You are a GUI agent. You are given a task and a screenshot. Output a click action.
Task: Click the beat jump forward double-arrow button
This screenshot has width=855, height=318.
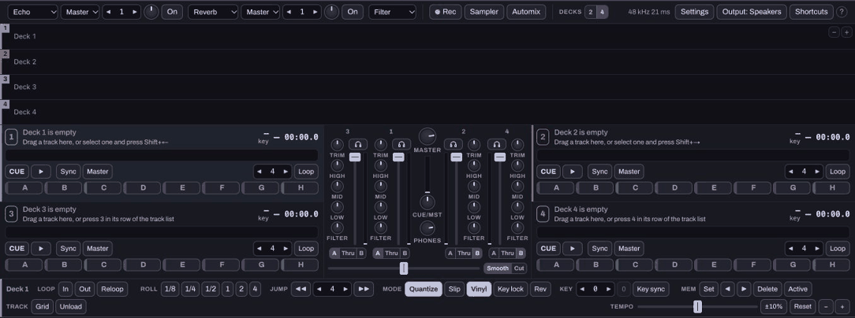(364, 289)
